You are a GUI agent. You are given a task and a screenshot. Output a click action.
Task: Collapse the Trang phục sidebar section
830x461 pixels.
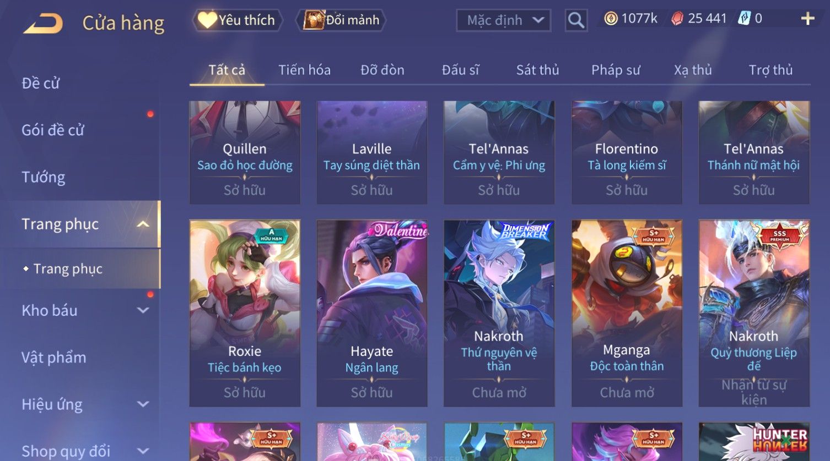pos(143,224)
